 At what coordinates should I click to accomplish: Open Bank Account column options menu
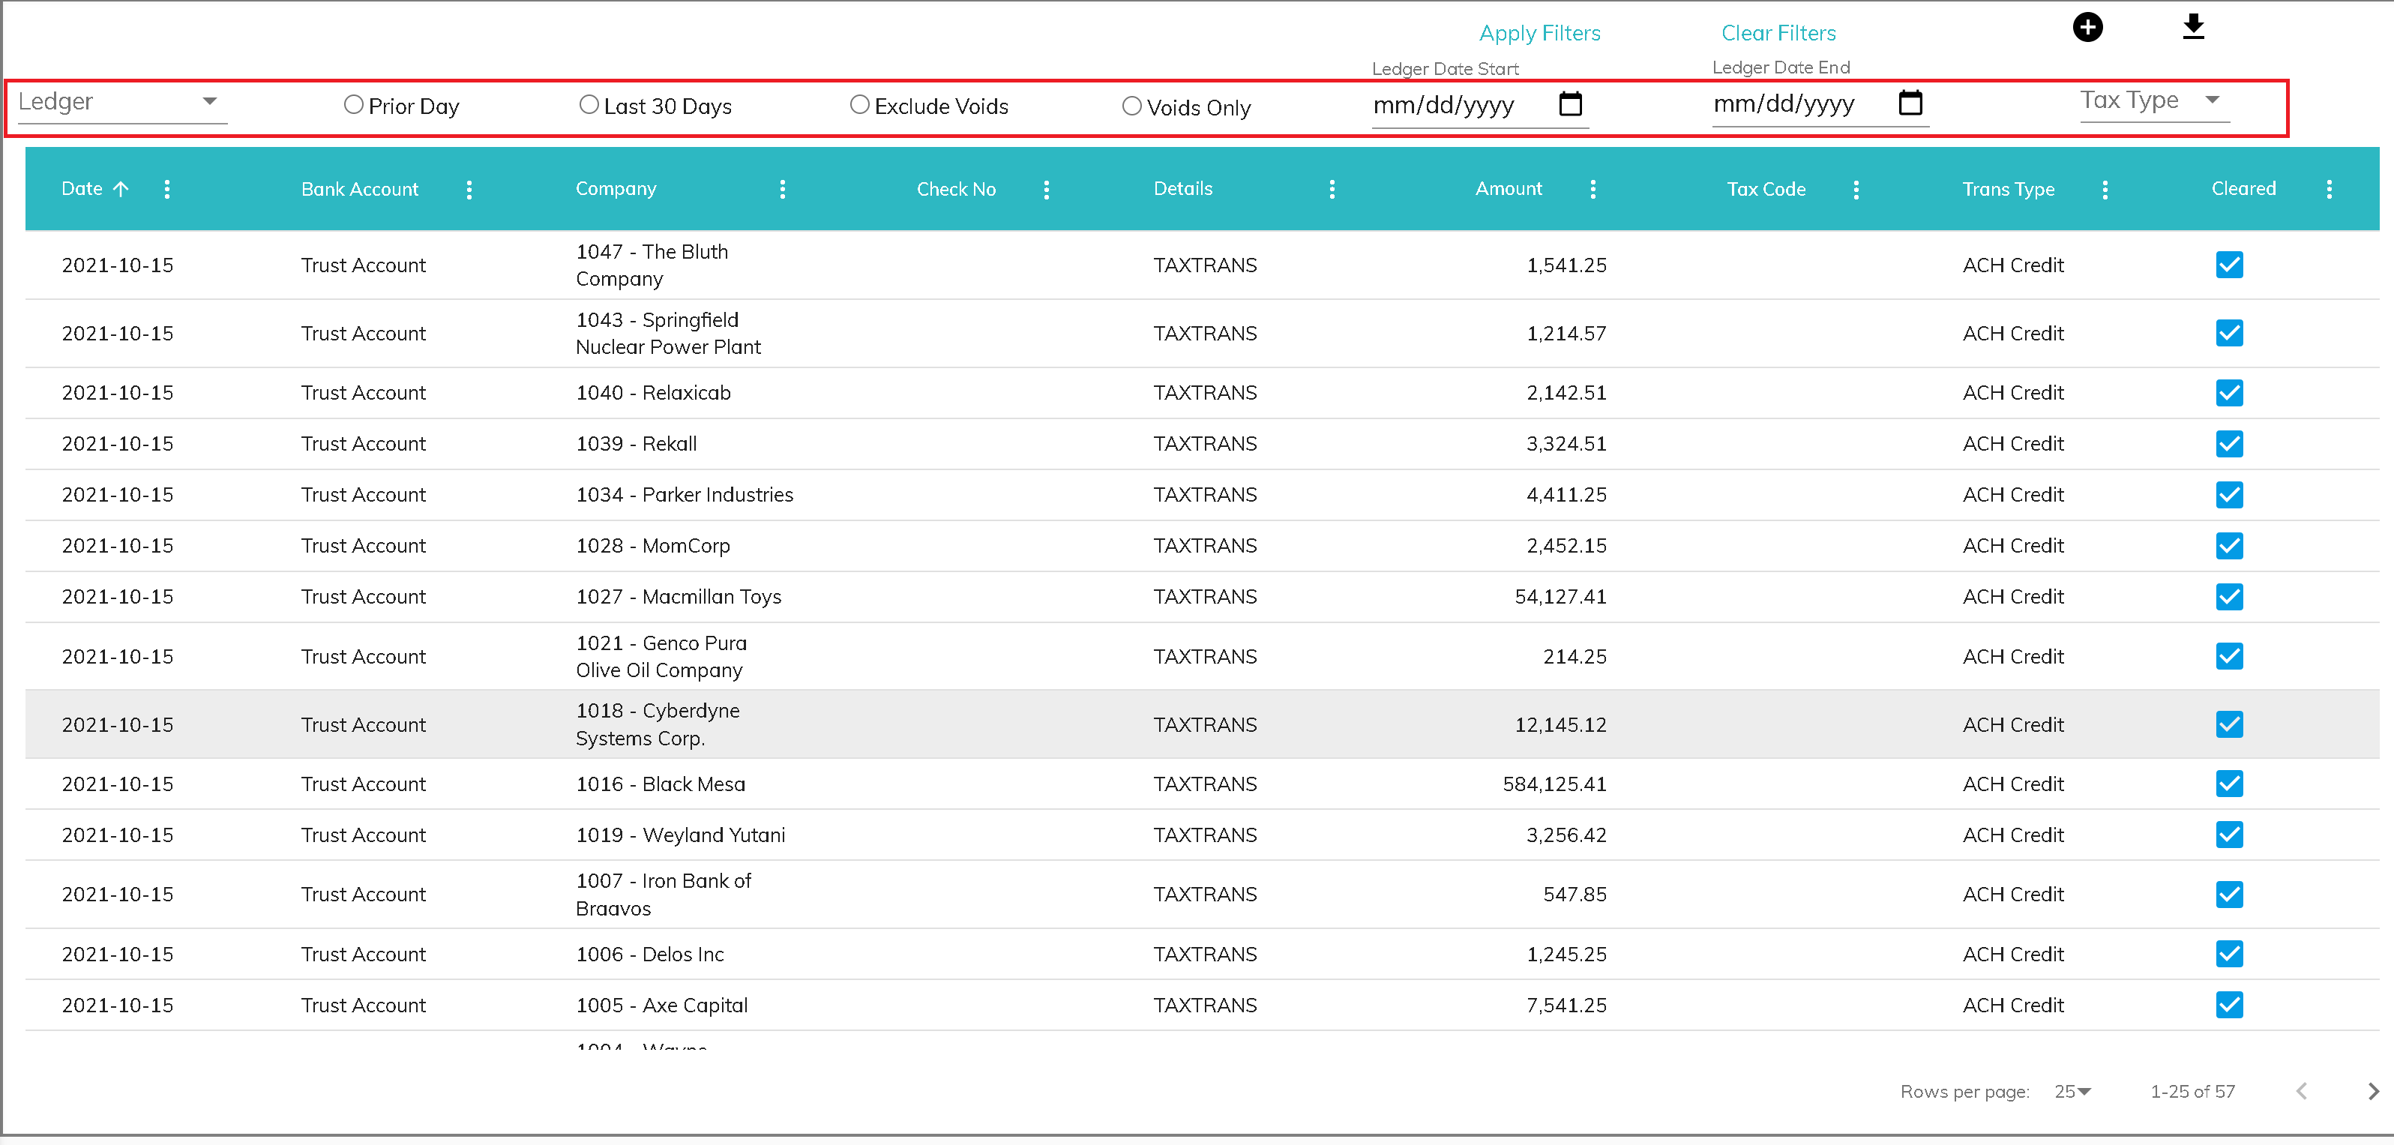pos(469,190)
